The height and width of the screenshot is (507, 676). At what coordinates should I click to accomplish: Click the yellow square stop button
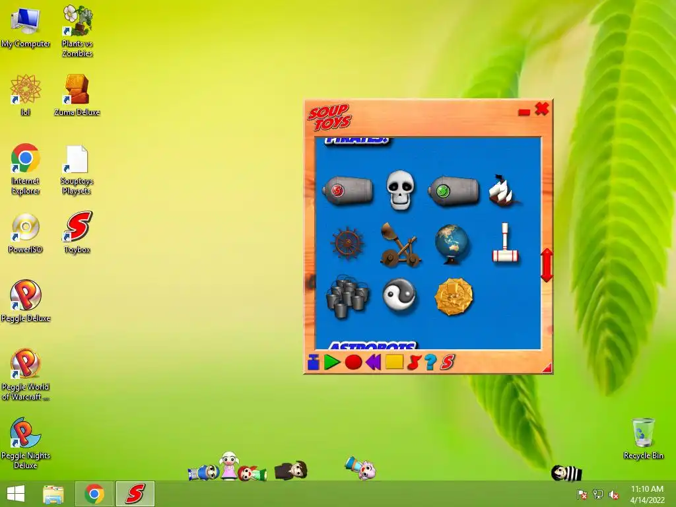pos(394,362)
